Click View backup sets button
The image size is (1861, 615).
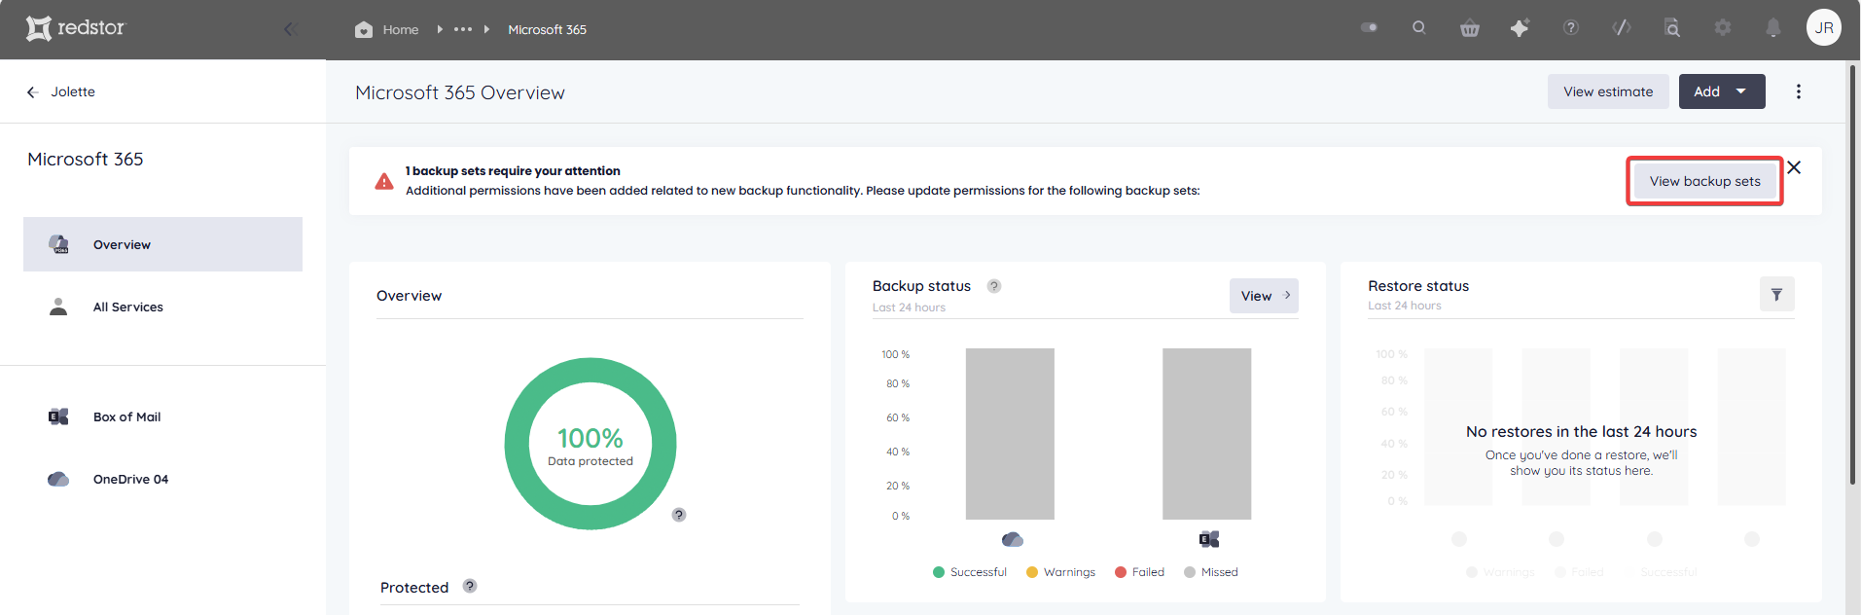1704,181
